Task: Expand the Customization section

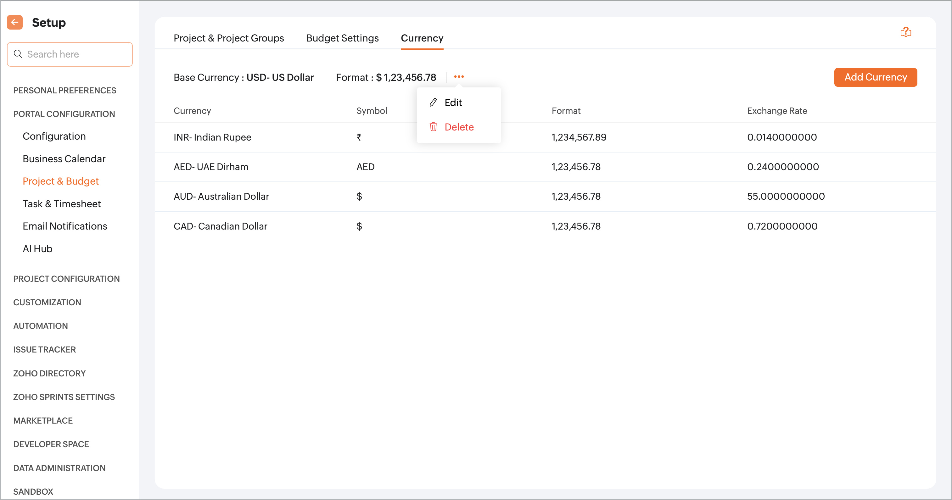Action: (47, 303)
